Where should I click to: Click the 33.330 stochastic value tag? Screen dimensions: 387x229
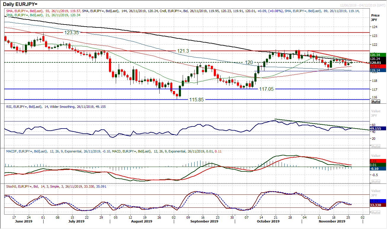point(378,205)
